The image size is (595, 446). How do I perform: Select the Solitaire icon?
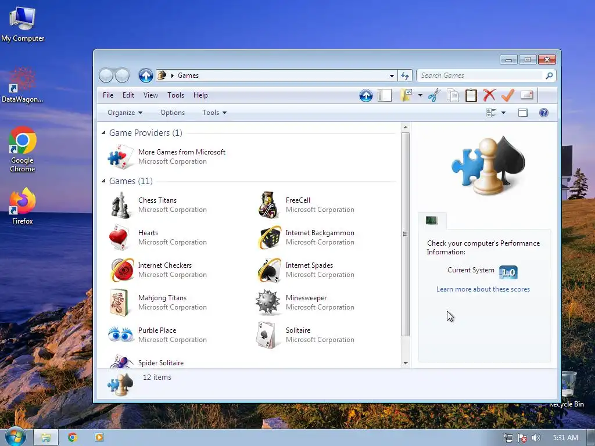click(x=266, y=335)
